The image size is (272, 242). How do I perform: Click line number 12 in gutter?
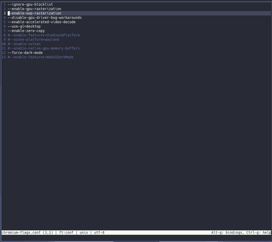click(3, 53)
